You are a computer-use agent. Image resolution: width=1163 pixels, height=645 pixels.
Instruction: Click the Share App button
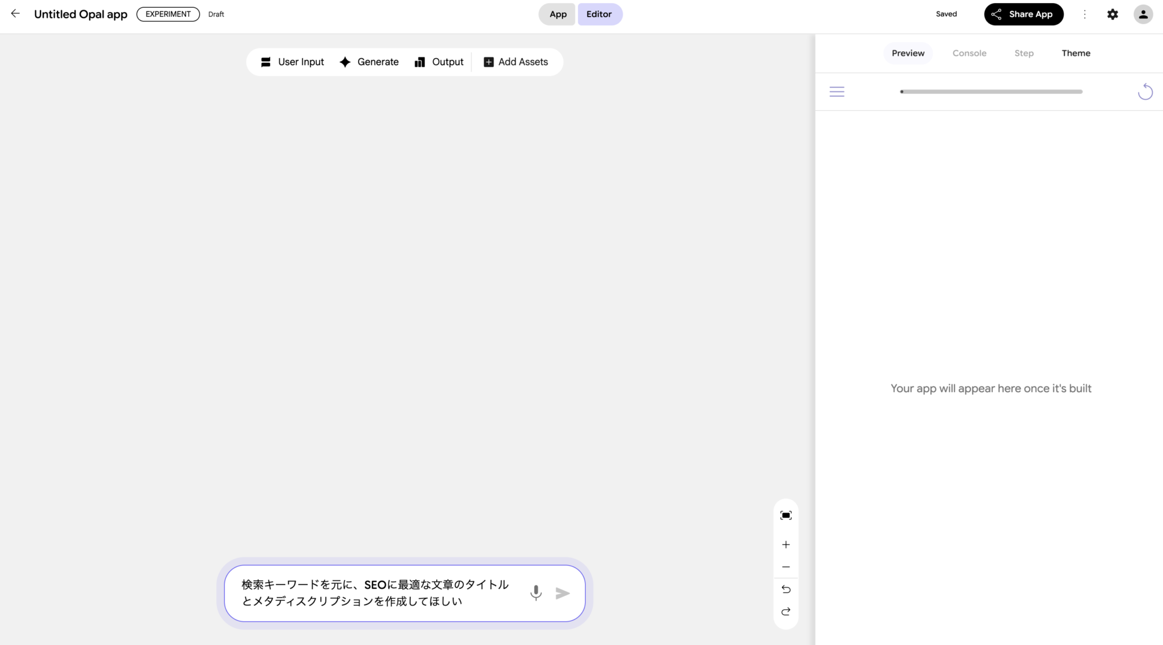1023,14
